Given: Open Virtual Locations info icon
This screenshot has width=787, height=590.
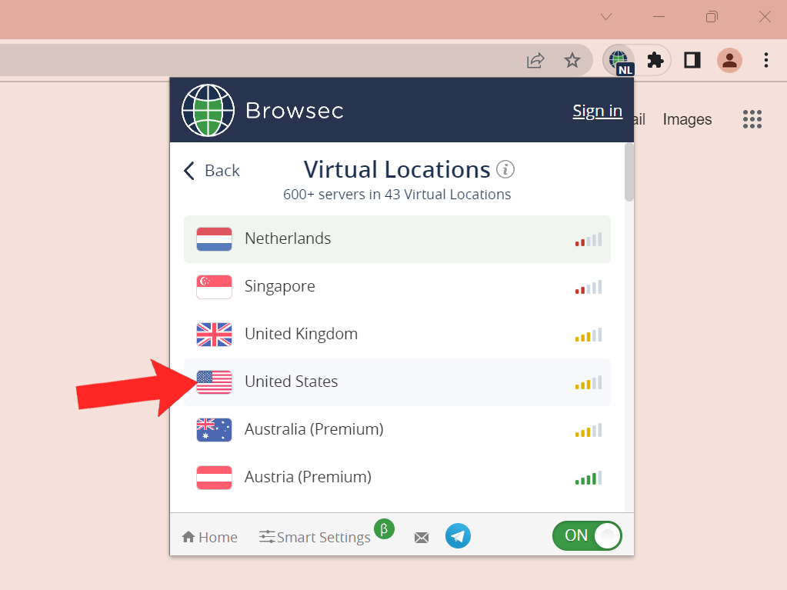Looking at the screenshot, I should (x=505, y=169).
